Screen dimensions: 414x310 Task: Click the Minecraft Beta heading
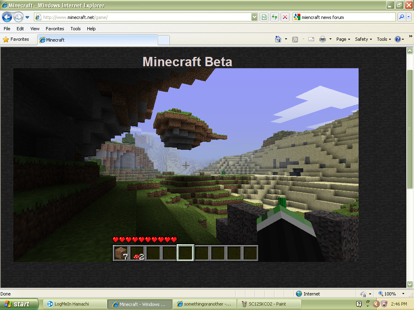pyautogui.click(x=187, y=62)
